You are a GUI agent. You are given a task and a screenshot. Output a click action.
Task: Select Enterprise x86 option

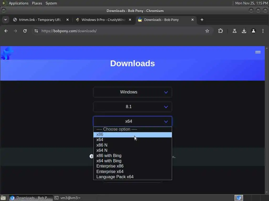point(133,166)
